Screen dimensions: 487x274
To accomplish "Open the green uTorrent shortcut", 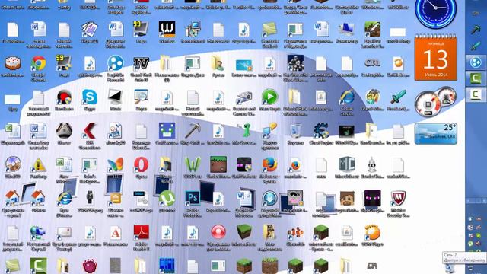I will click(x=167, y=198).
